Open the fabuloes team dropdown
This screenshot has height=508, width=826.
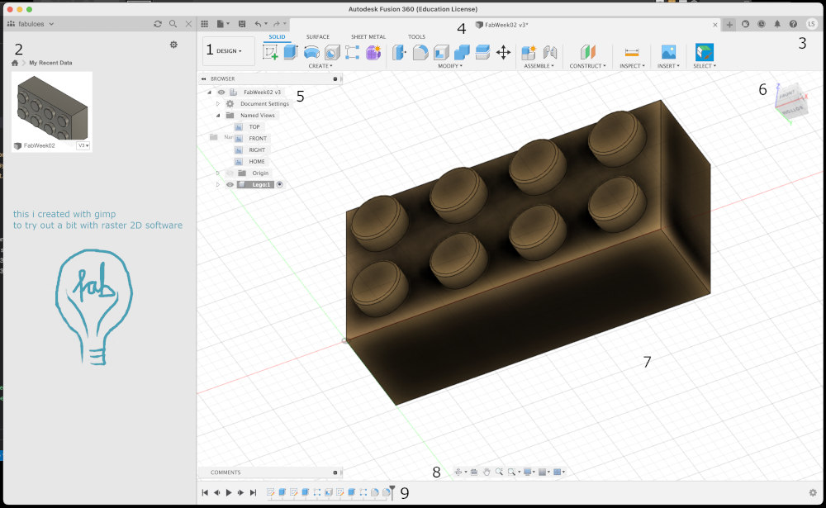(31, 24)
